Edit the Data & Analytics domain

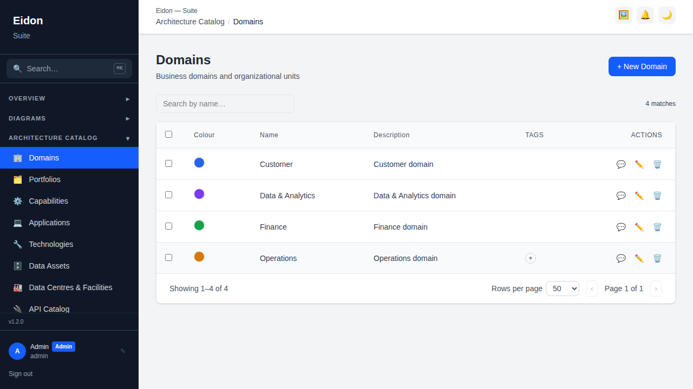pyautogui.click(x=639, y=196)
